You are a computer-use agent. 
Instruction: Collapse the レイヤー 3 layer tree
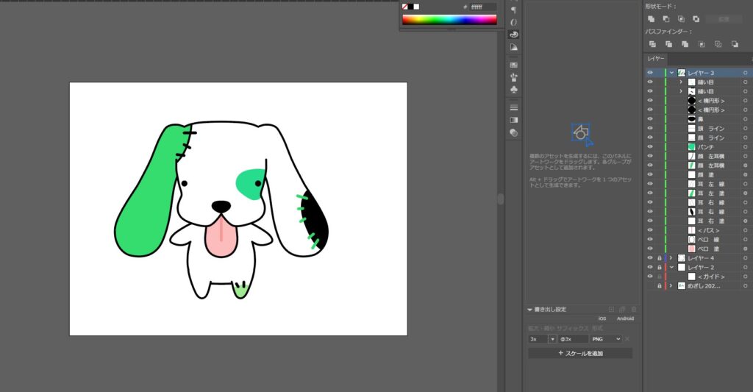click(671, 73)
